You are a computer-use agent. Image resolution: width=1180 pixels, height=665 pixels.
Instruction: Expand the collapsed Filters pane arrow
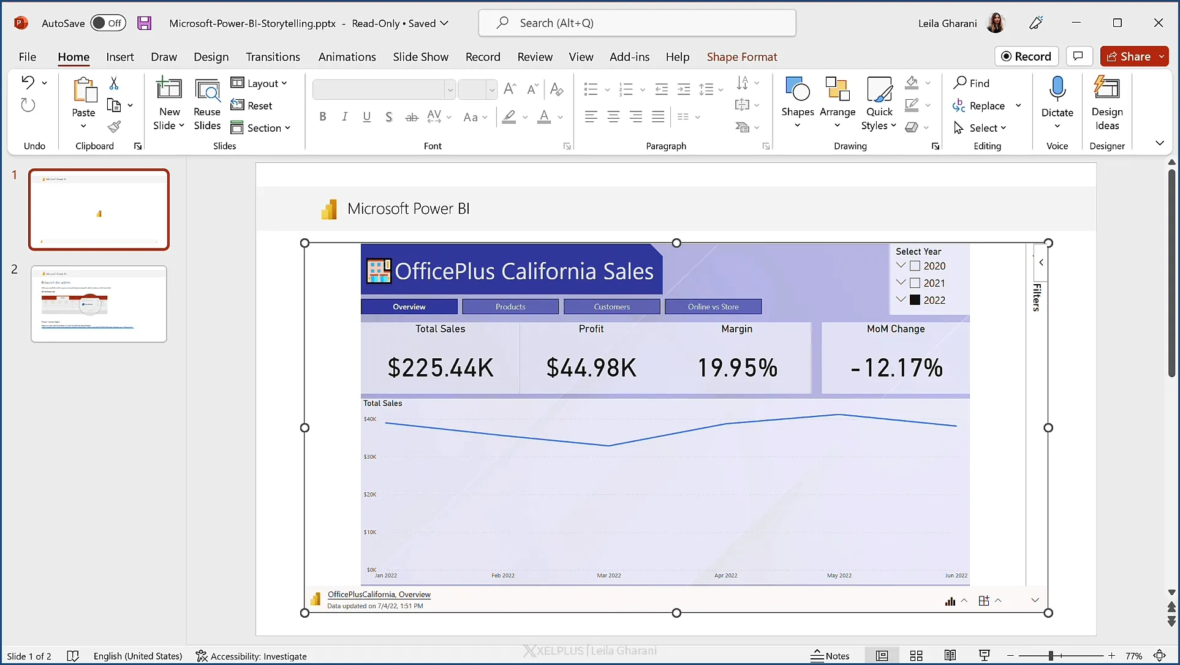pos(1041,262)
